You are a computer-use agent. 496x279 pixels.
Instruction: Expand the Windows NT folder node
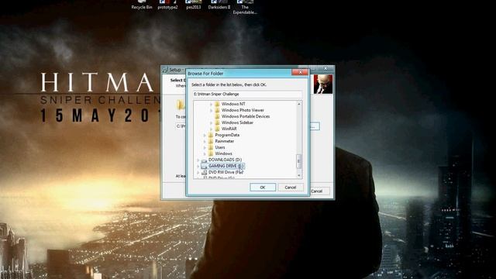coord(211,104)
